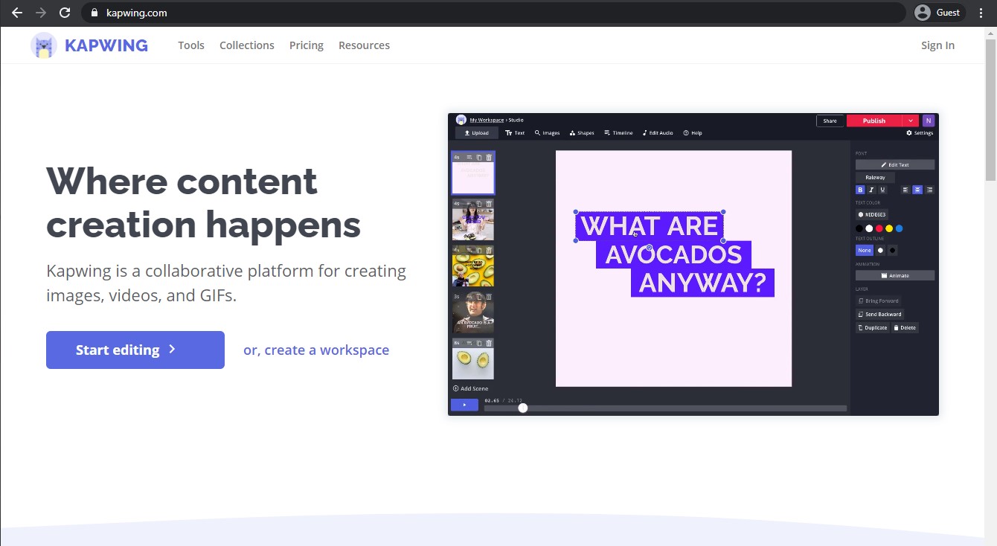
Task: Click 'or, create a workspace' link
Action: [316, 350]
